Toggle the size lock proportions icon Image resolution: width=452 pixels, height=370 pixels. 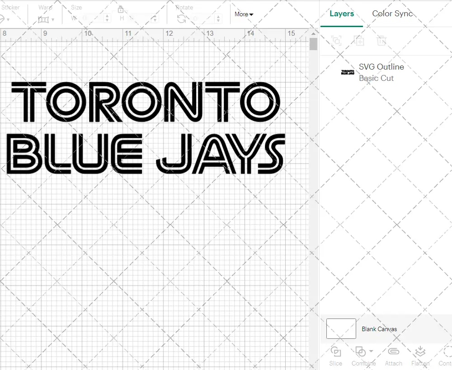coord(121,9)
